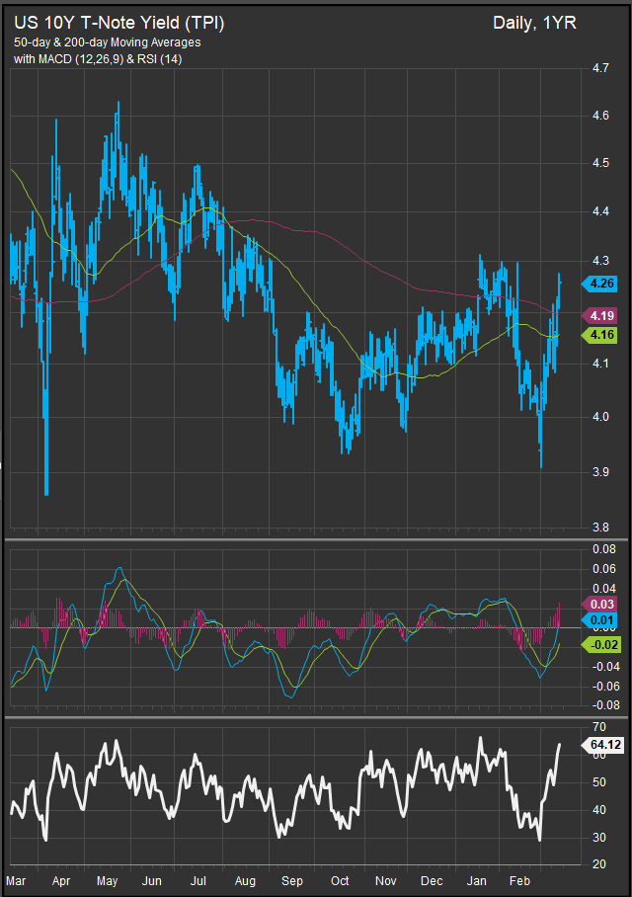Click the magenta 4.19 moving average tag
632x897 pixels.
pyautogui.click(x=601, y=316)
